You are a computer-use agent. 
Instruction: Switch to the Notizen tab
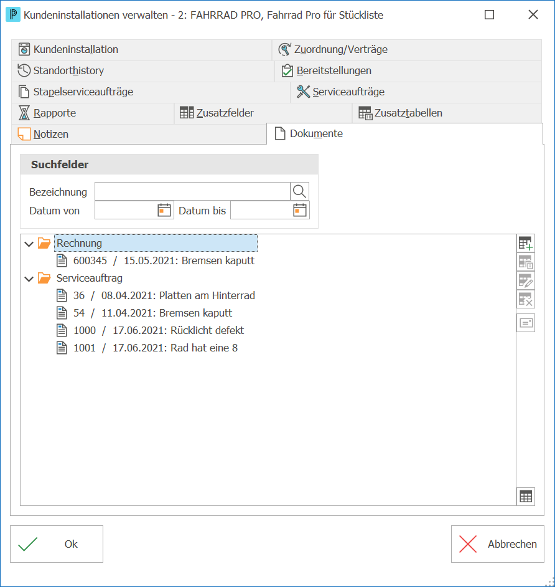click(x=139, y=135)
